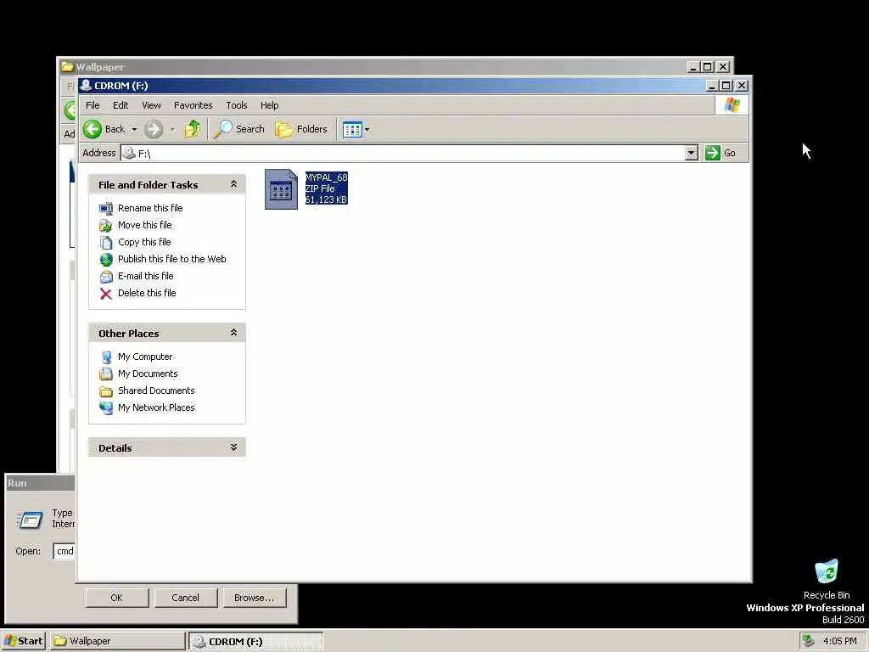Open the Search pane in toolbar
Image resolution: width=869 pixels, height=652 pixels.
pyautogui.click(x=238, y=129)
